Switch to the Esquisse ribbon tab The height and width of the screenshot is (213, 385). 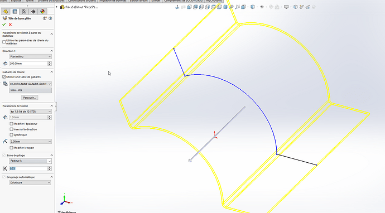[16, 1]
